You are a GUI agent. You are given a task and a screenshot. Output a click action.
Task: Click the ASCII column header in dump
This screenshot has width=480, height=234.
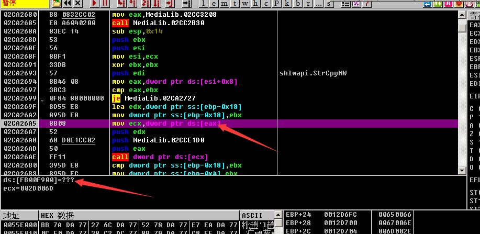[x=252, y=216]
